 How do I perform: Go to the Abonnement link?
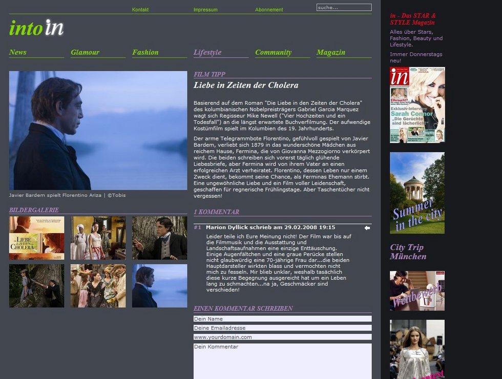click(x=269, y=10)
